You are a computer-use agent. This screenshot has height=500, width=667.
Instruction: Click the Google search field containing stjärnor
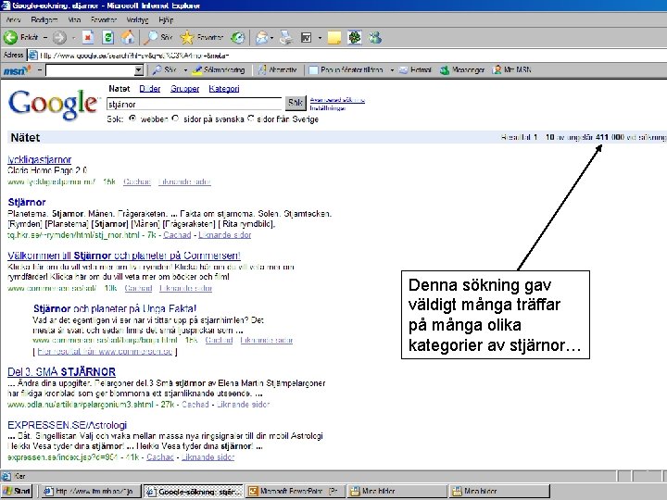194,104
